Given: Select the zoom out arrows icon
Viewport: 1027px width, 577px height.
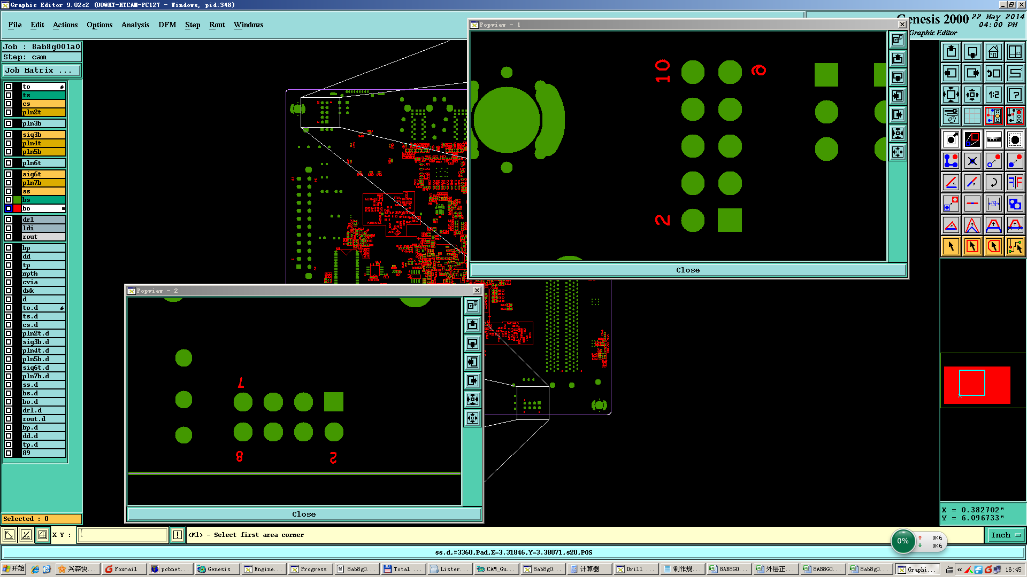Looking at the screenshot, I should point(972,95).
